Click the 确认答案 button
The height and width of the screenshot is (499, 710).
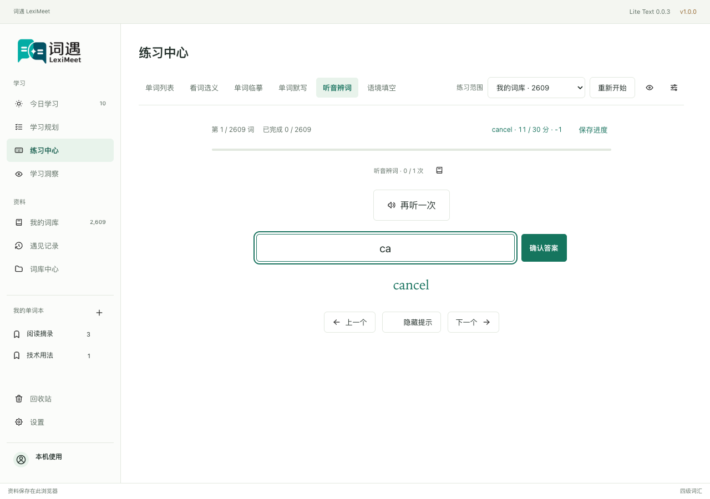(544, 248)
